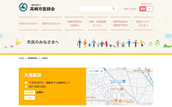
Task: Open 高崎市医師会の取組み menu
Action: point(74,24)
